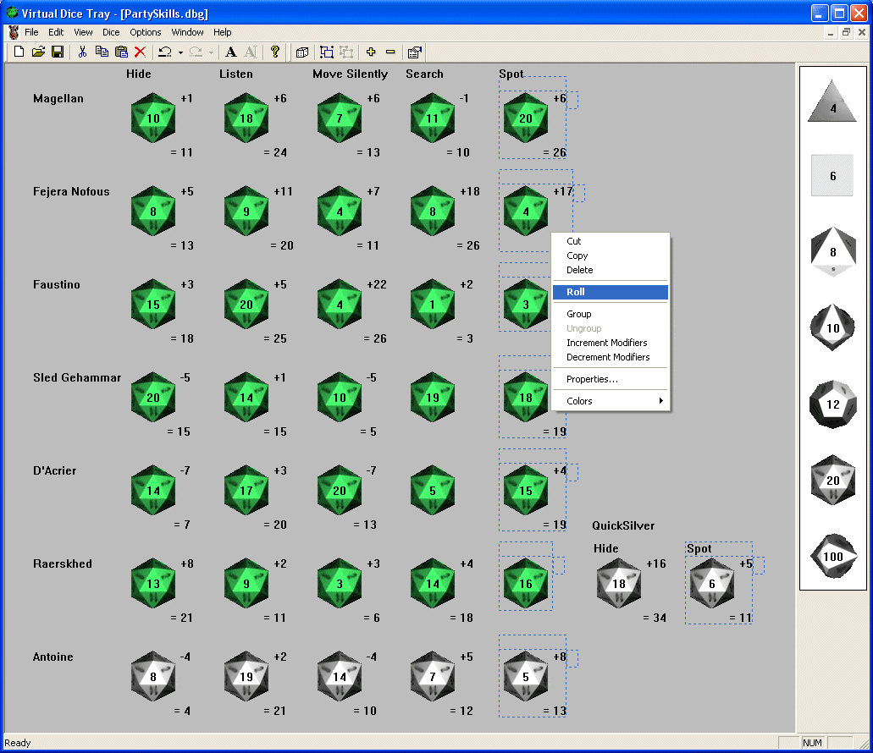Screen dimensions: 873x753
Task: Click the Group selection toolbar icon
Action: point(327,52)
